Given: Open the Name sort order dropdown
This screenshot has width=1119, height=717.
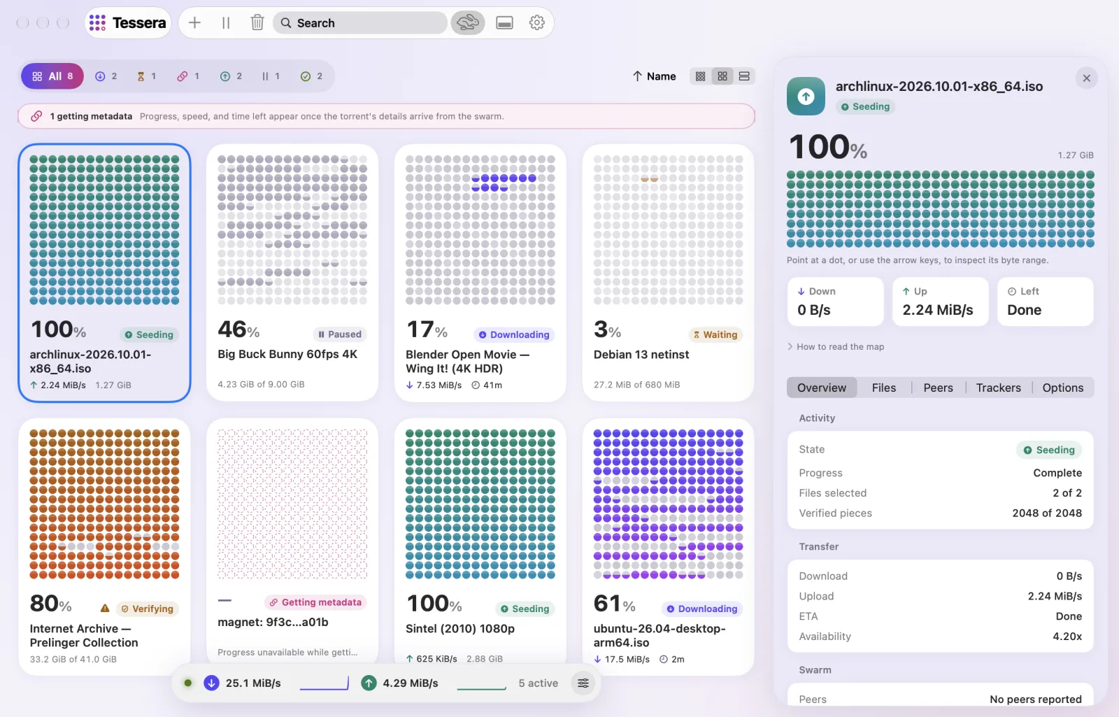Looking at the screenshot, I should point(654,76).
